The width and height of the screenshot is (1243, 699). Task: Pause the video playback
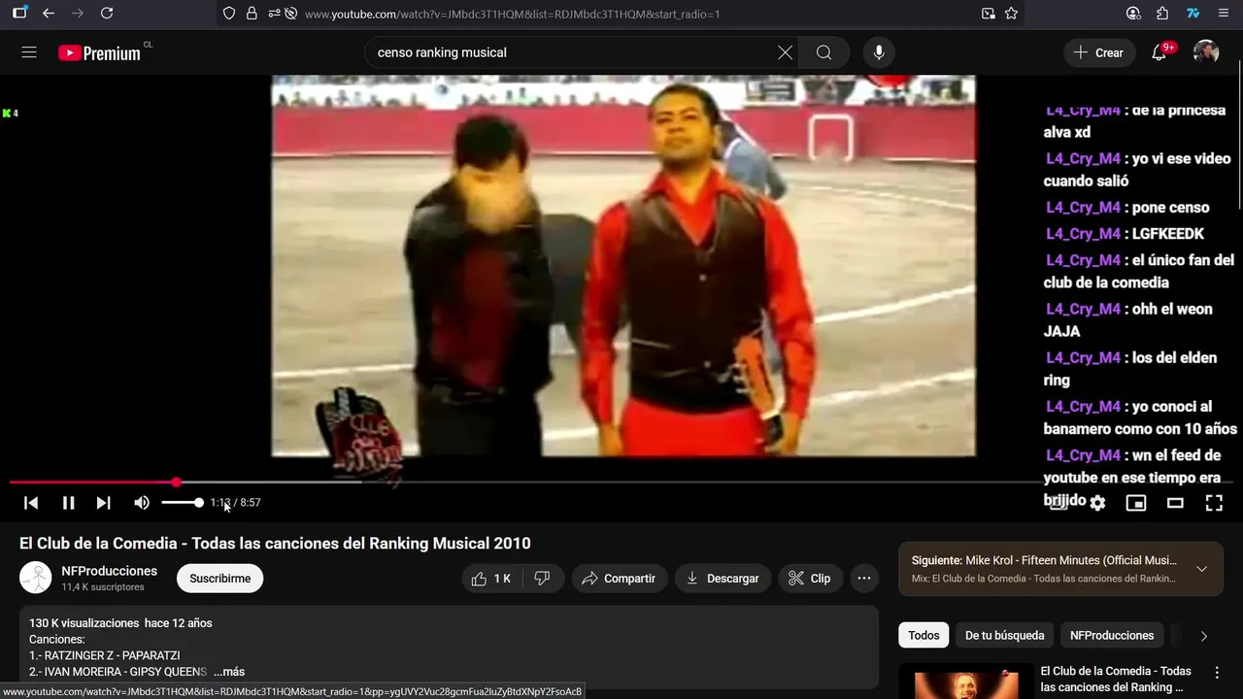(68, 503)
